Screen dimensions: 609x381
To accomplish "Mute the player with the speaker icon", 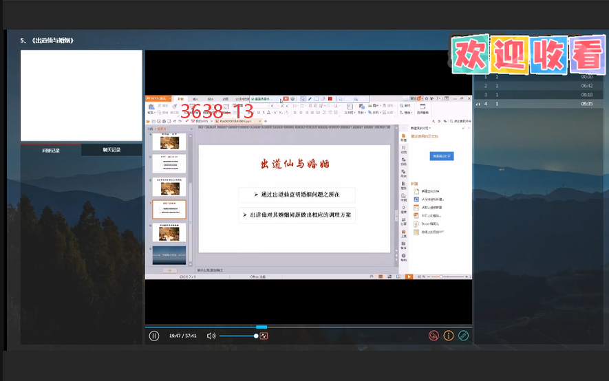I will click(211, 336).
